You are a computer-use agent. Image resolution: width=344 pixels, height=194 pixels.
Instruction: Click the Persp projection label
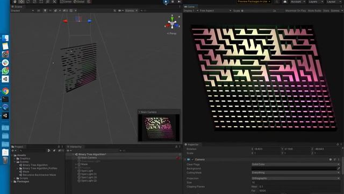[171, 33]
